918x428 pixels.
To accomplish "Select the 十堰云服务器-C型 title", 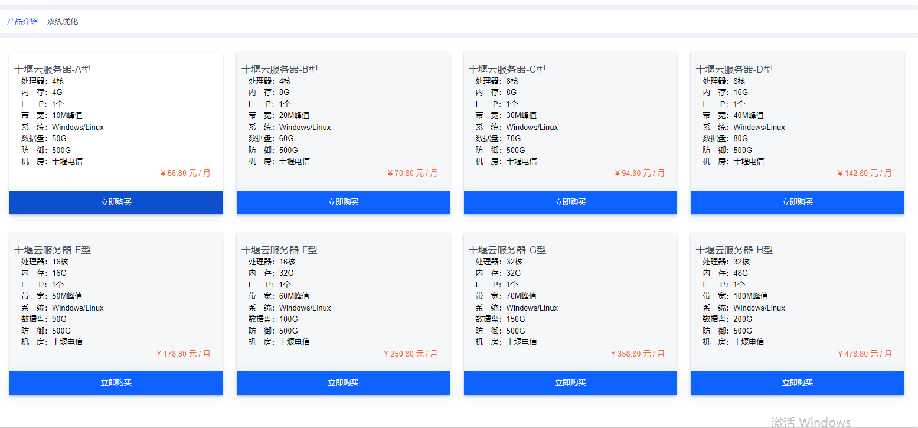I will point(507,69).
